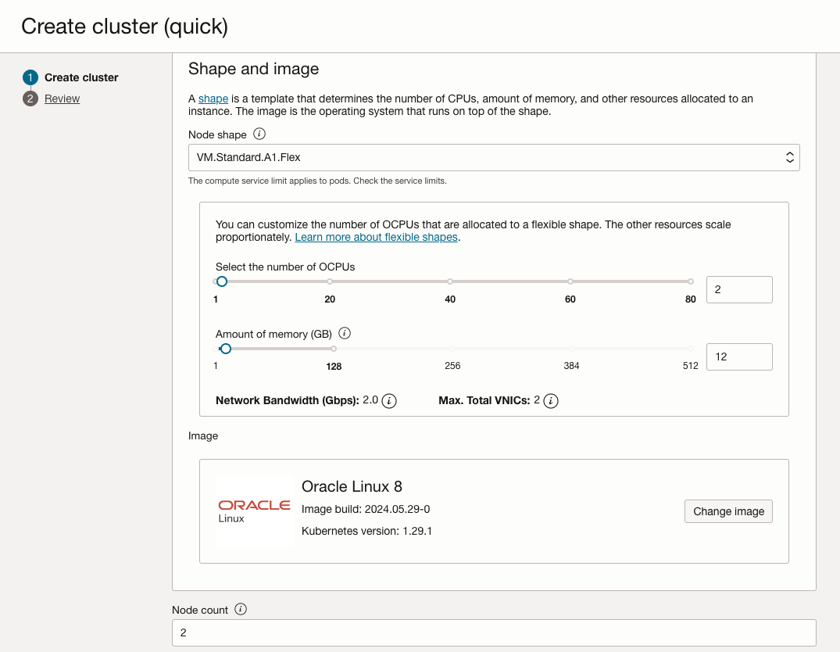Click the Change image button
The height and width of the screenshot is (652, 840).
point(728,511)
